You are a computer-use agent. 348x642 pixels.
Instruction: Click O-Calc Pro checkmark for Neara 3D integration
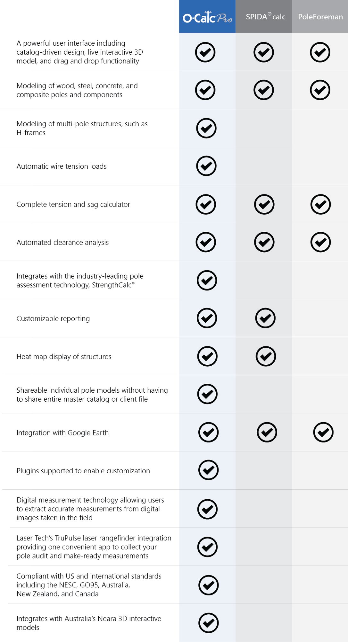[x=208, y=623]
